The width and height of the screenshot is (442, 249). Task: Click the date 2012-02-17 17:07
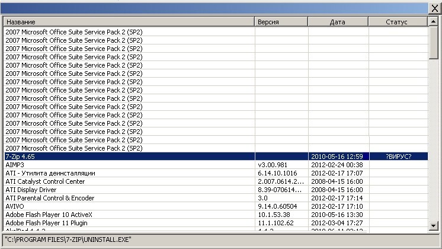coord(337,173)
